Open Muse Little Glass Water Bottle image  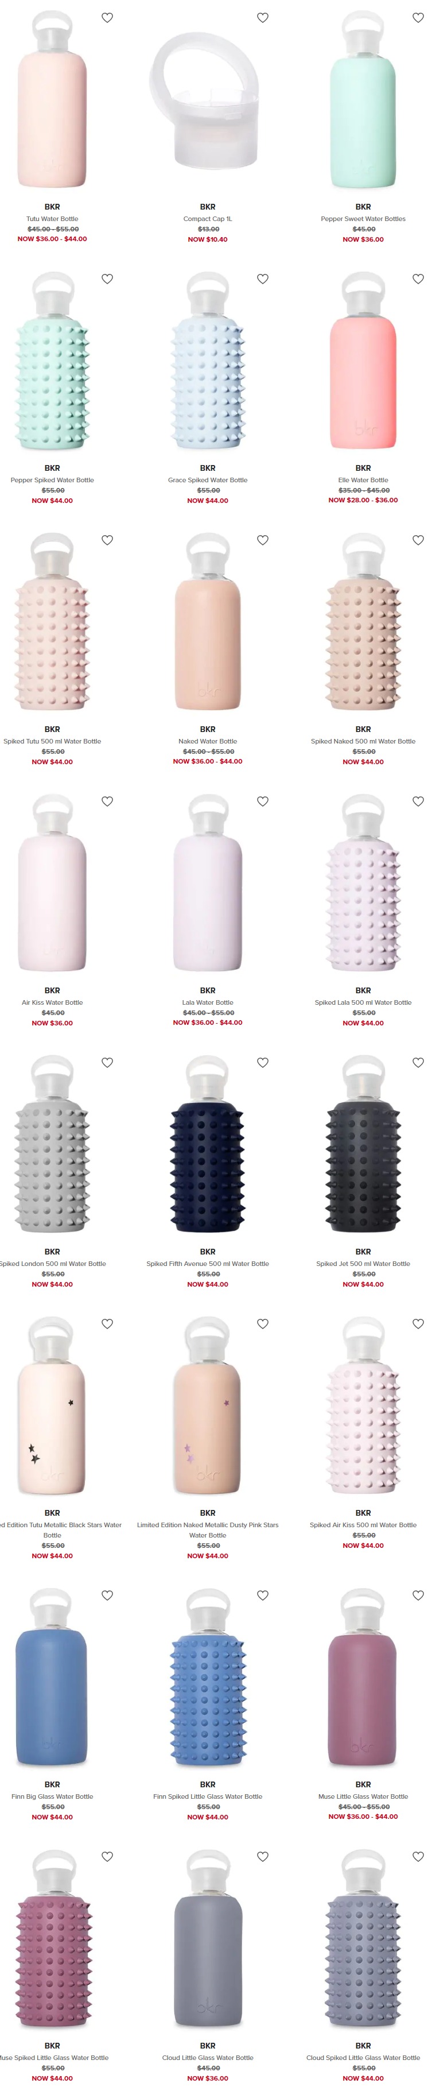pos(363,1678)
